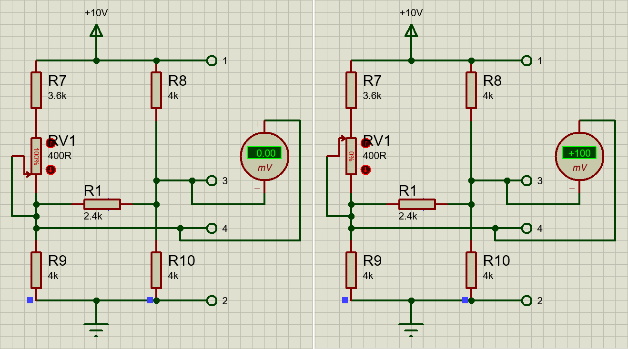The width and height of the screenshot is (628, 349).
Task: Select resistor R7 in the 0.00 mV circuit
Action: pyautogui.click(x=36, y=90)
